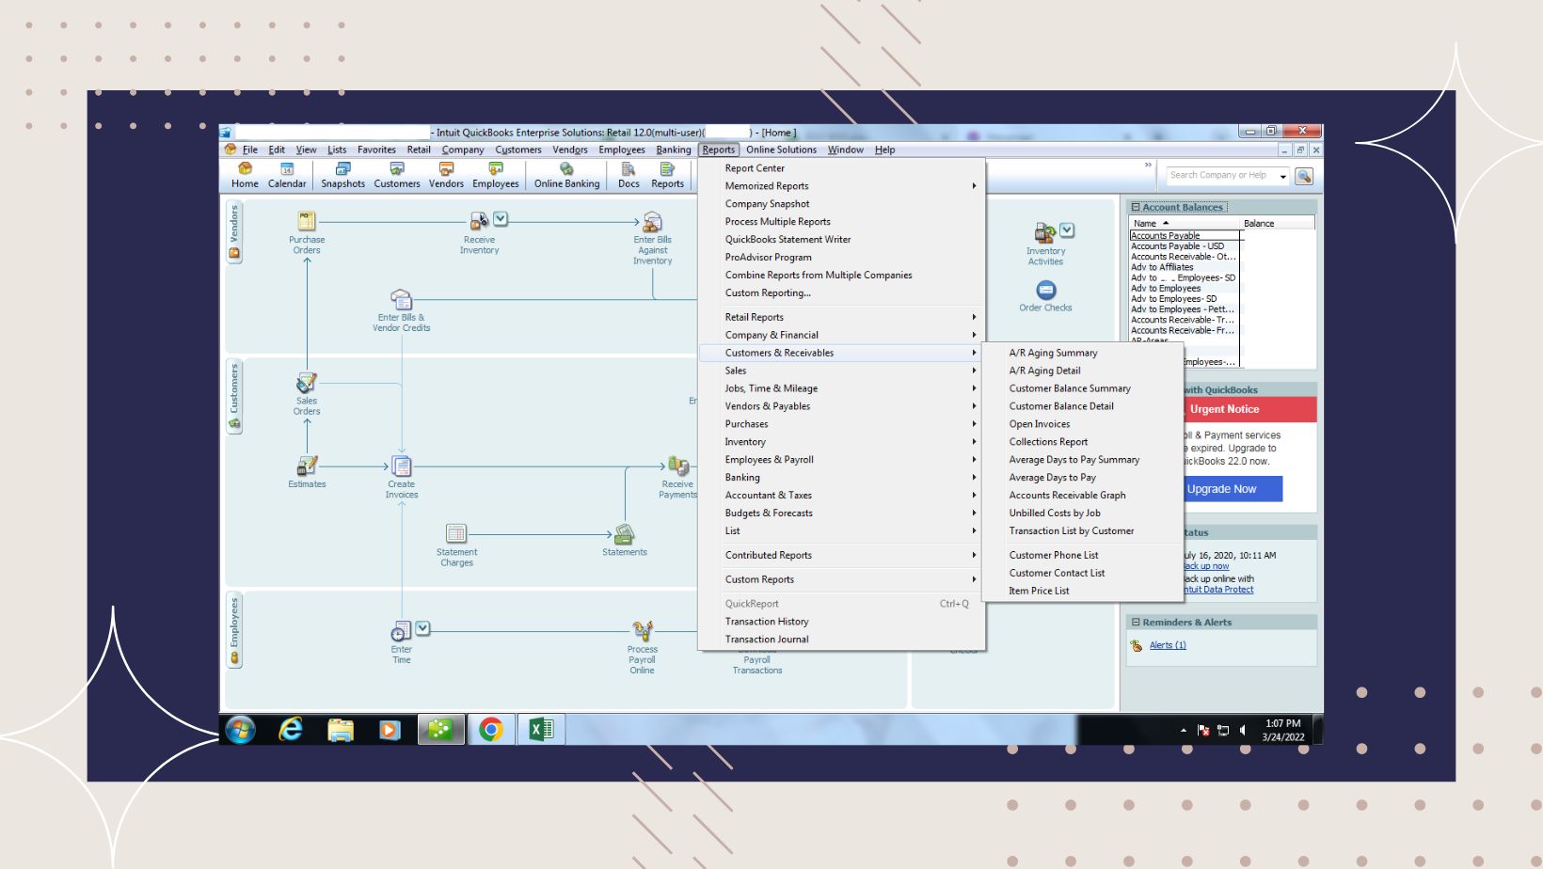Click the Search Company or Help field
This screenshot has height=869, width=1543.
[1220, 176]
